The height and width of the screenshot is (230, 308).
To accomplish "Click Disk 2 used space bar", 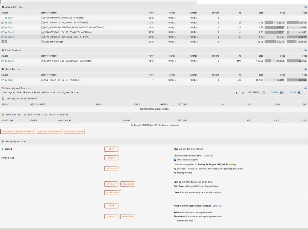I will pos(275,27).
